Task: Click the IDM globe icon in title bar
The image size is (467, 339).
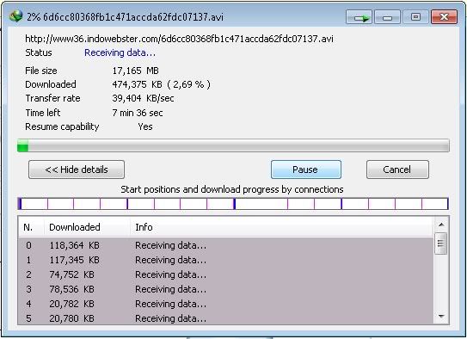Action: (x=15, y=16)
